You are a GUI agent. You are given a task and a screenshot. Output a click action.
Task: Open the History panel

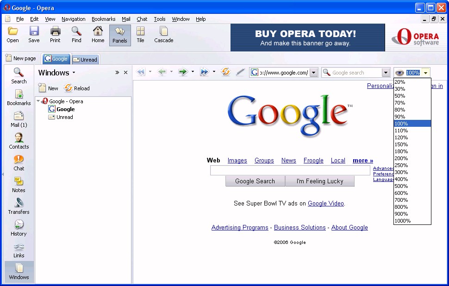point(19,228)
